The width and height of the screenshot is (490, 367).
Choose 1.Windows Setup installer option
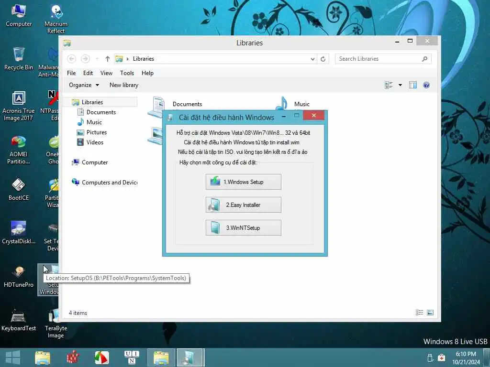click(244, 182)
